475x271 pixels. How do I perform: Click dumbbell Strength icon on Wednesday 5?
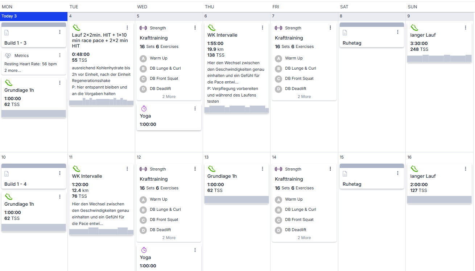click(x=143, y=28)
